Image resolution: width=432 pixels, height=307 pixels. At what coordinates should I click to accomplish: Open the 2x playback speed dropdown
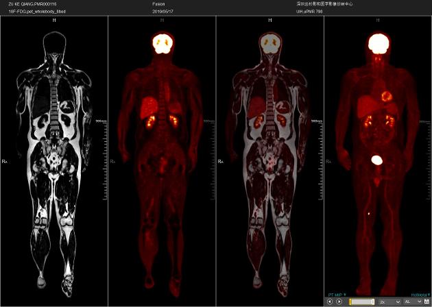[388, 301]
